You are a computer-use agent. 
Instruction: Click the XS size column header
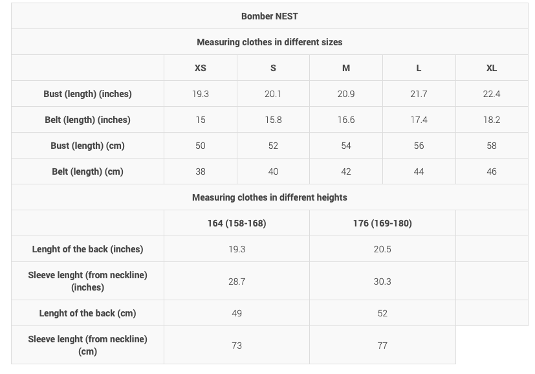pyautogui.click(x=201, y=68)
